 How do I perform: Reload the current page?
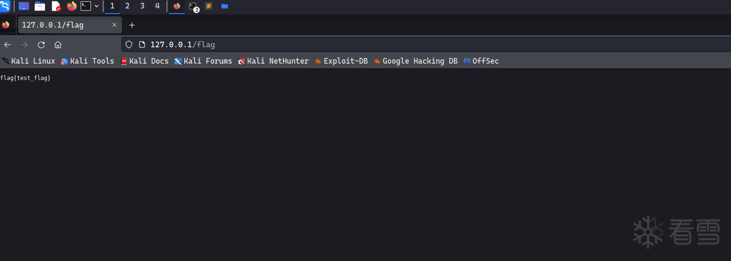coord(41,45)
